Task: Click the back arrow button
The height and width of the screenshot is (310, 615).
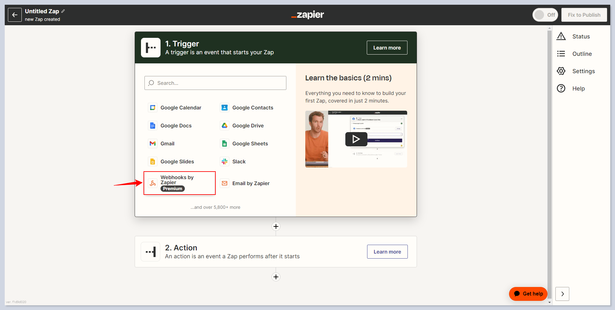Action: [x=15, y=15]
